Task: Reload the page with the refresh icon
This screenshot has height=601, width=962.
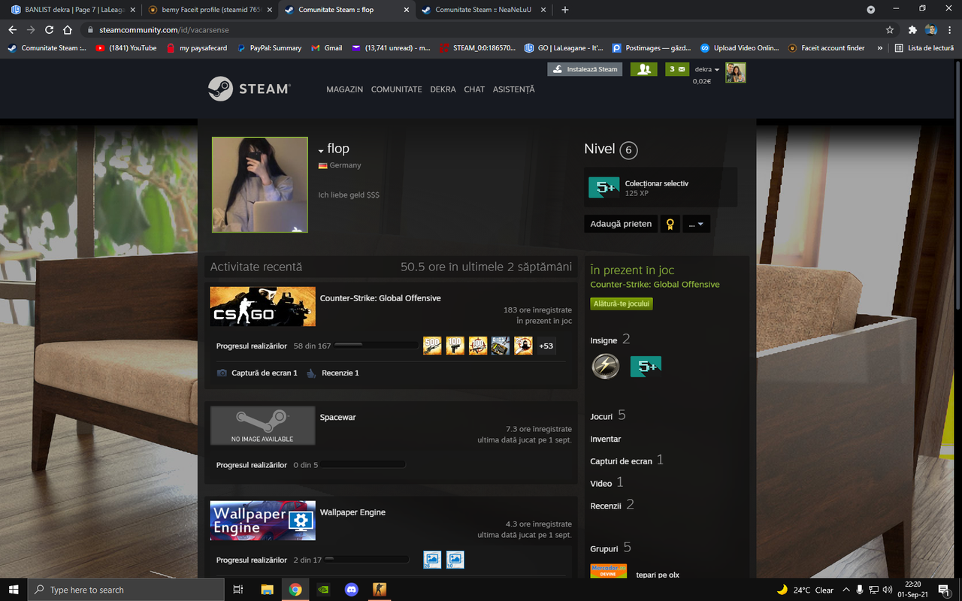Action: click(x=49, y=30)
